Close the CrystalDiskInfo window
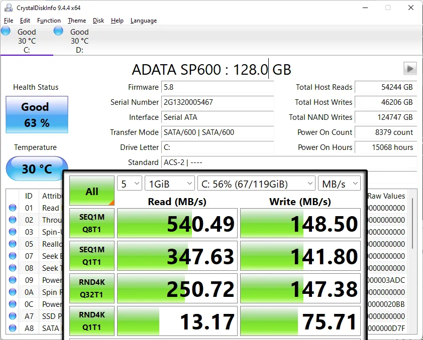The width and height of the screenshot is (423, 340). click(x=411, y=8)
